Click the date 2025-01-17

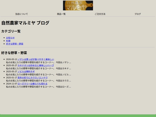point(12,77)
